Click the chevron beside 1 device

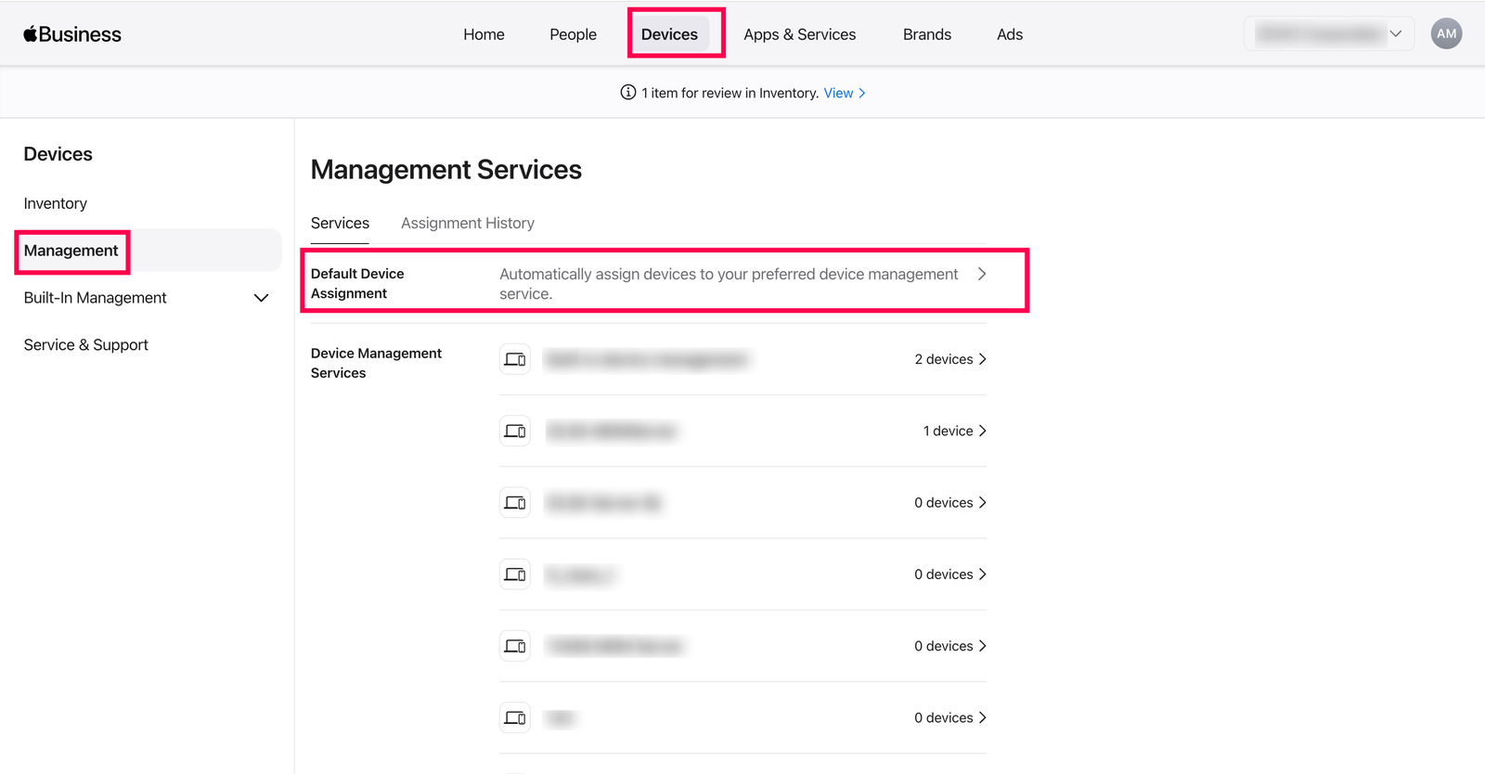983,431
